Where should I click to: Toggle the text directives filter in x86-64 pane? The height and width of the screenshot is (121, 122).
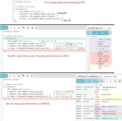(92, 81)
